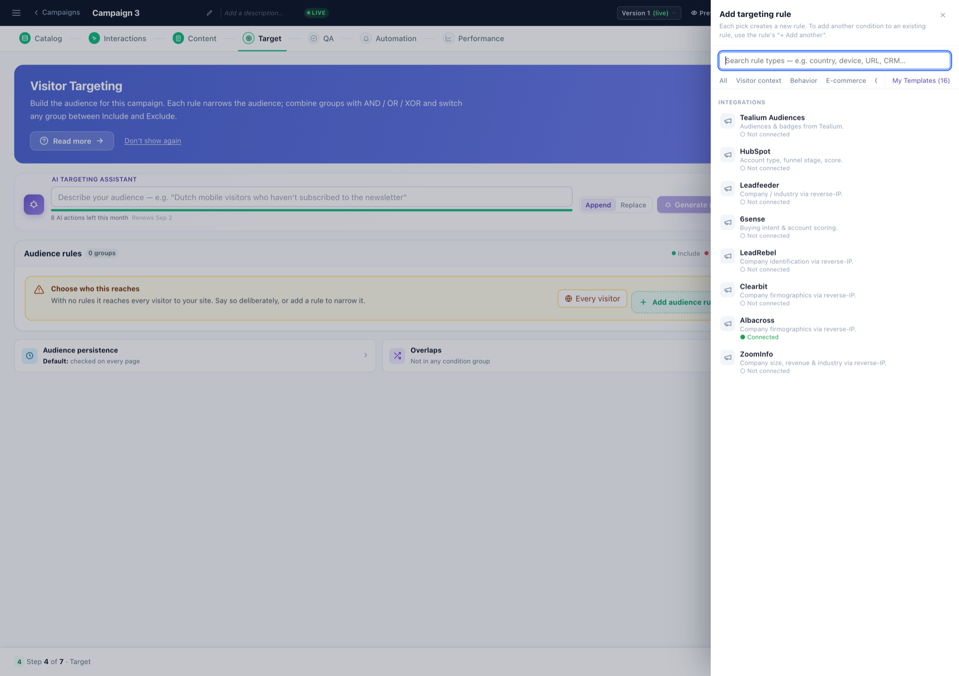Switch to the Interactions tab
The height and width of the screenshot is (676, 959).
pos(118,38)
